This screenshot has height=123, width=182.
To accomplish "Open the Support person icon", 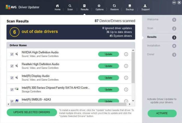I will click(x=145, y=6).
